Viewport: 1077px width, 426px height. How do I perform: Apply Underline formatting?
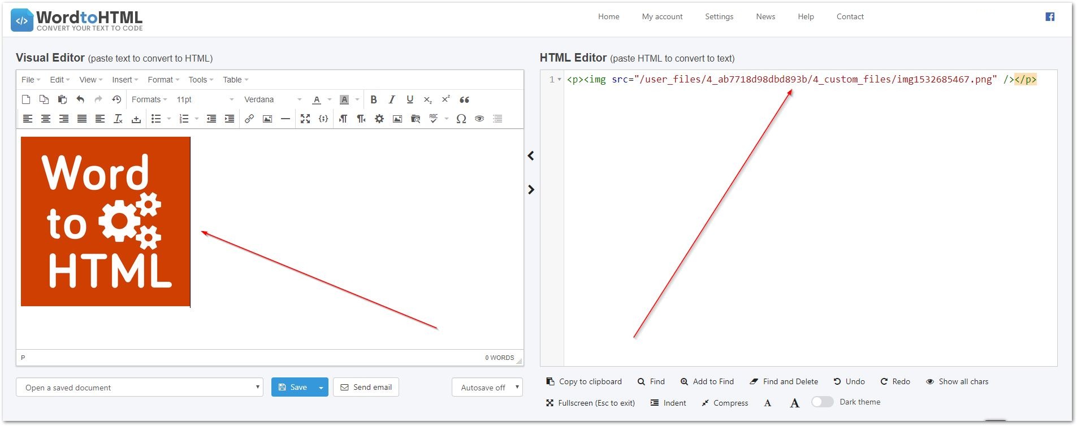(410, 99)
